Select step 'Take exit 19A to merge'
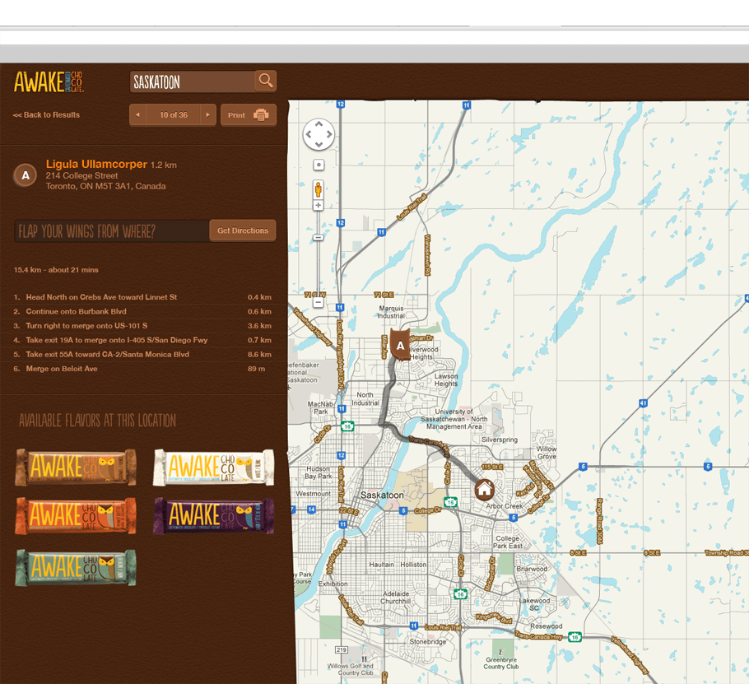 [x=142, y=340]
